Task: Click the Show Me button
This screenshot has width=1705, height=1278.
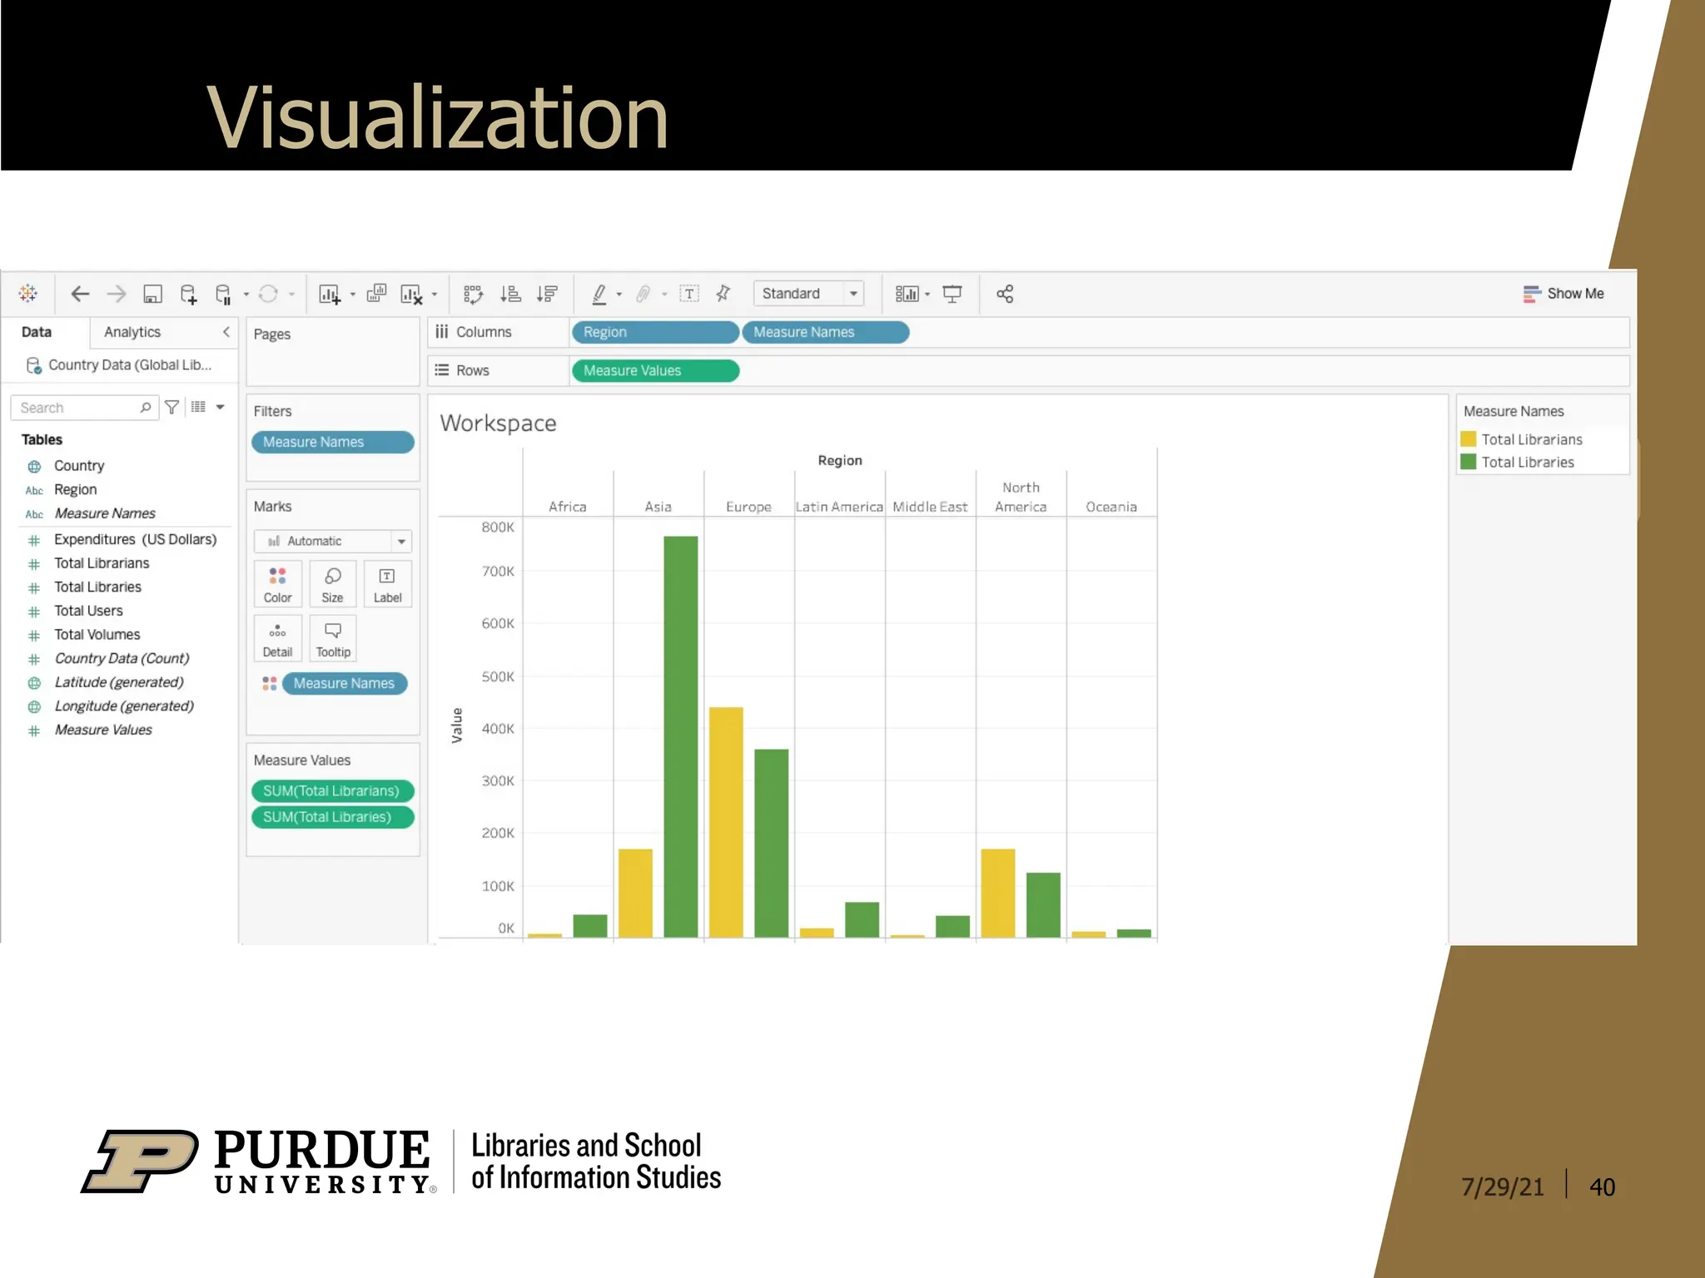Action: pyautogui.click(x=1563, y=294)
